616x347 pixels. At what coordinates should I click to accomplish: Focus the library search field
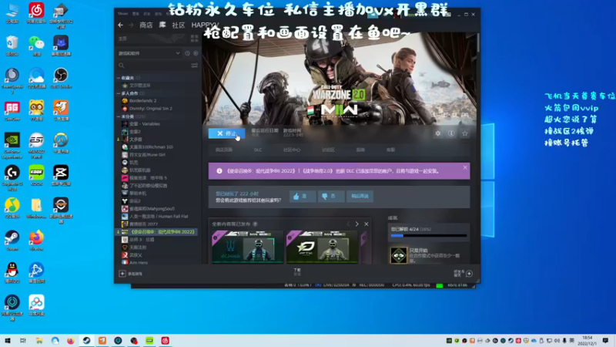(153, 66)
